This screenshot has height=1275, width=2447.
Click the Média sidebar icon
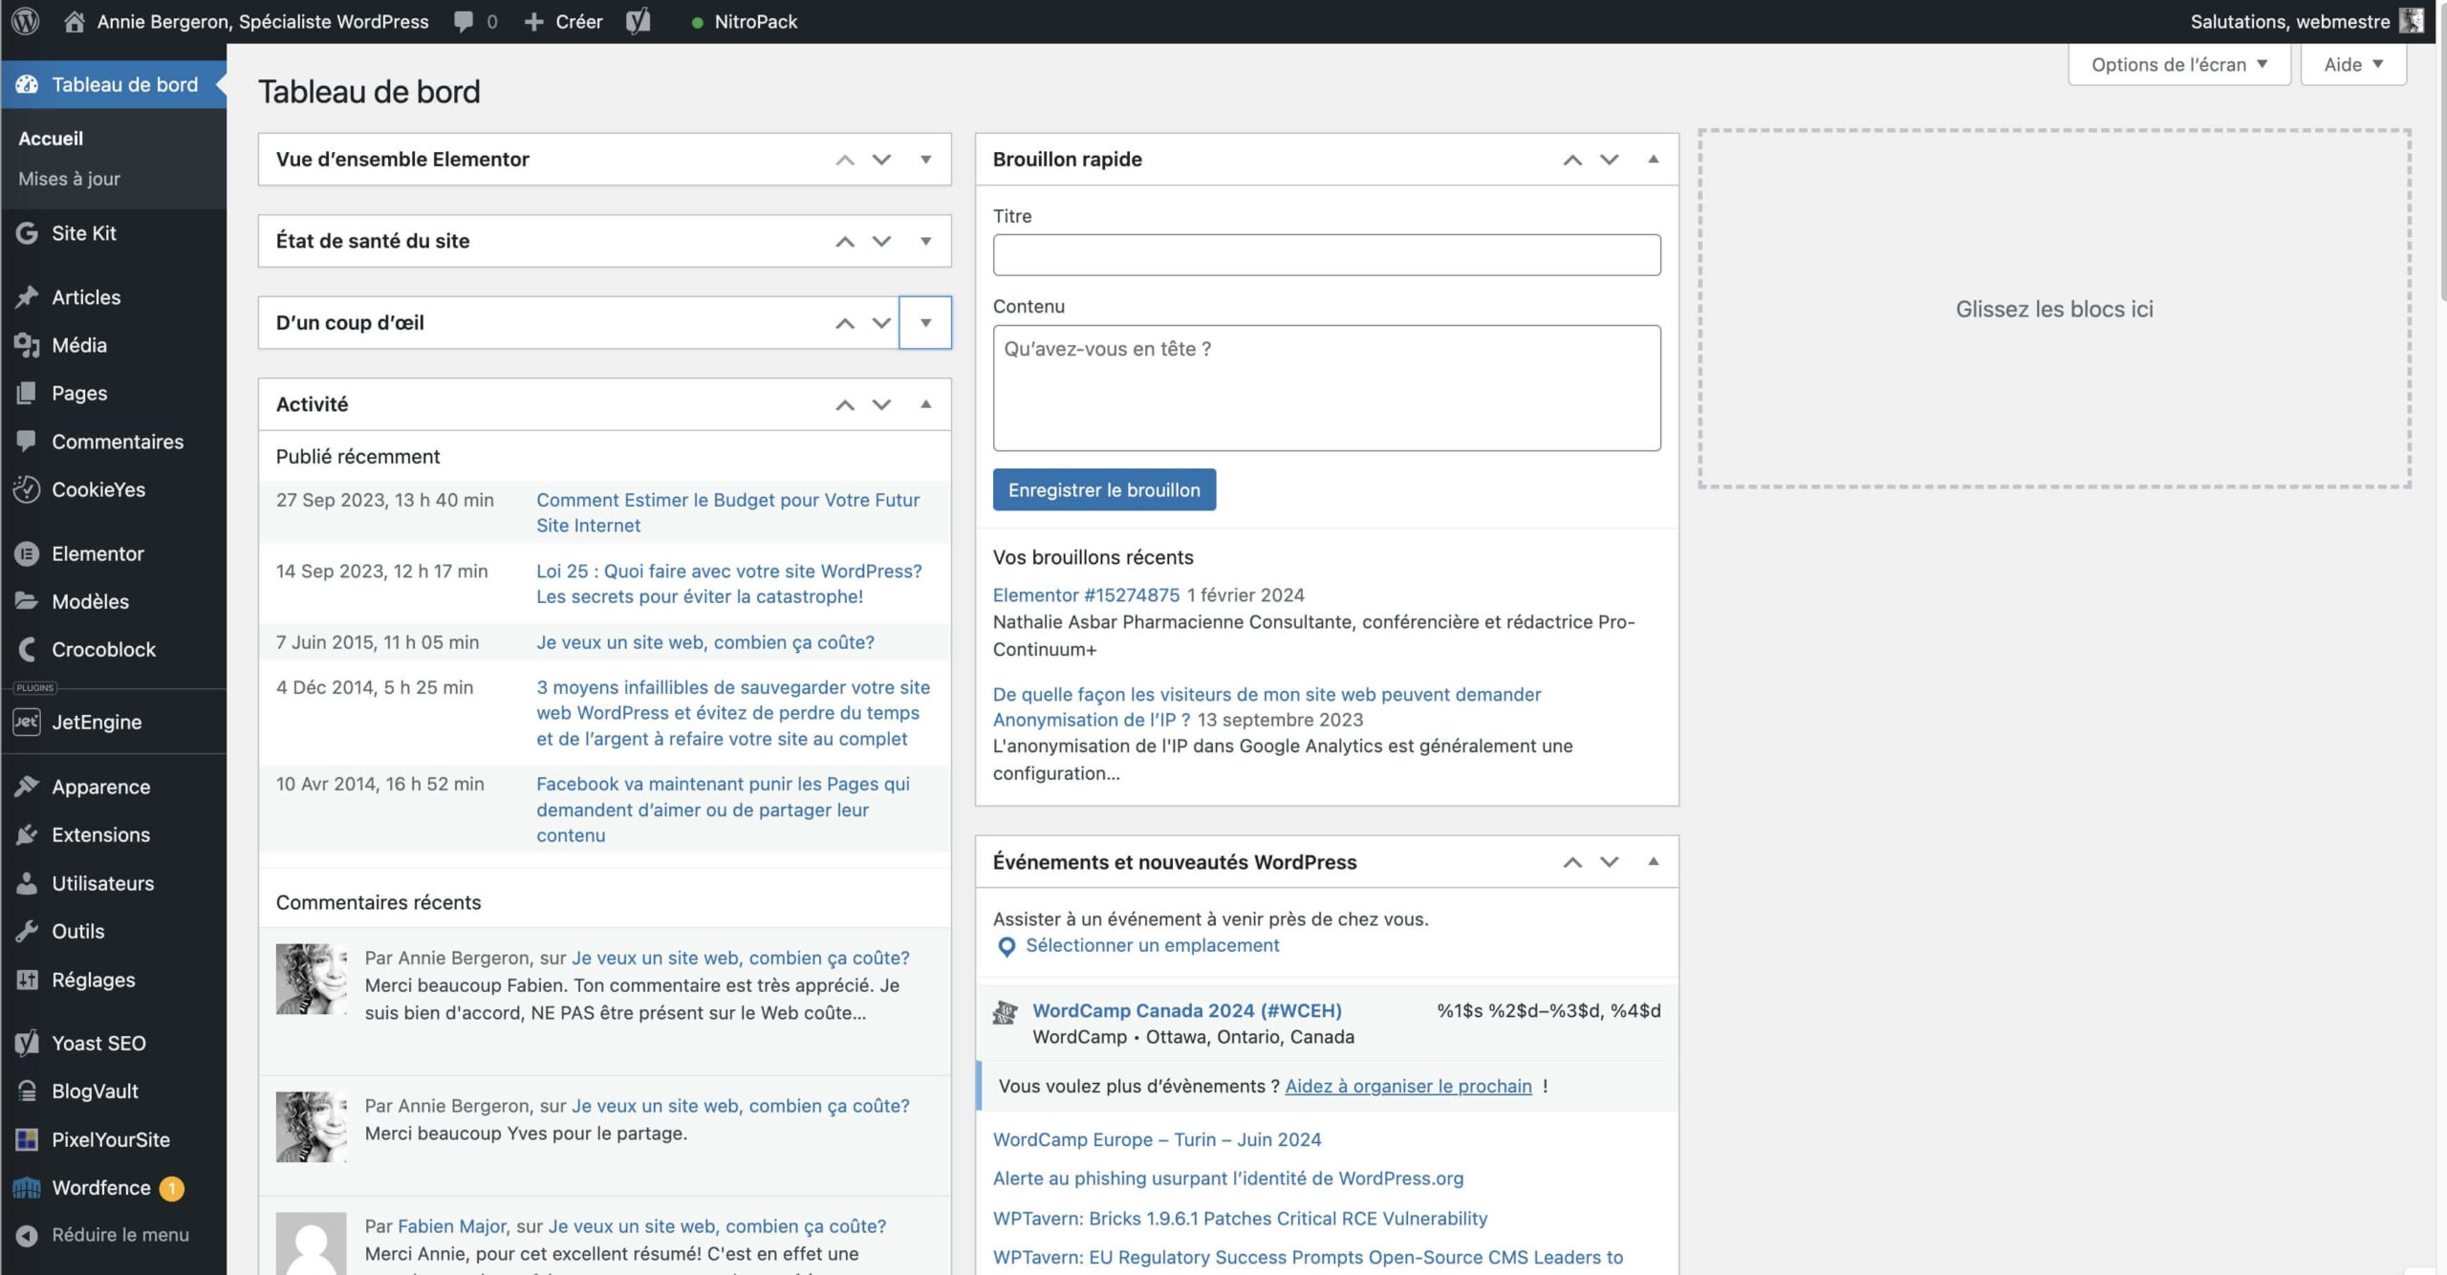(26, 345)
